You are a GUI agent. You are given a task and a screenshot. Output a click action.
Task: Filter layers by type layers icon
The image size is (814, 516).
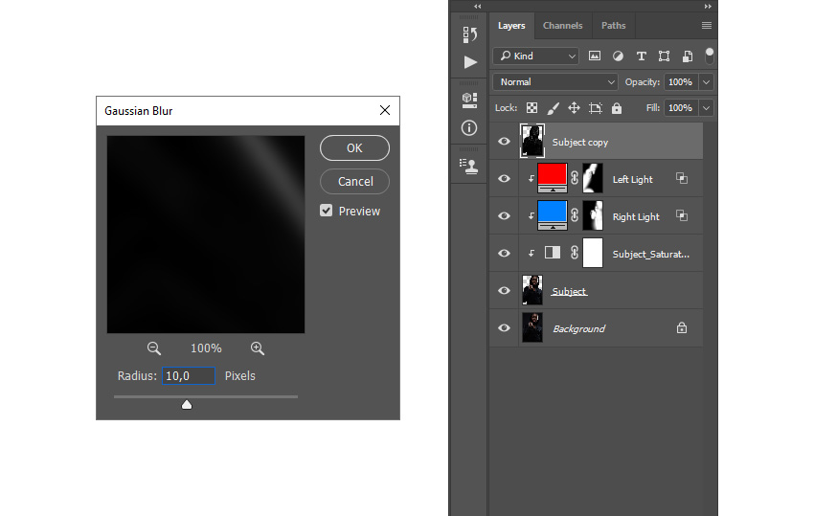[x=641, y=56]
